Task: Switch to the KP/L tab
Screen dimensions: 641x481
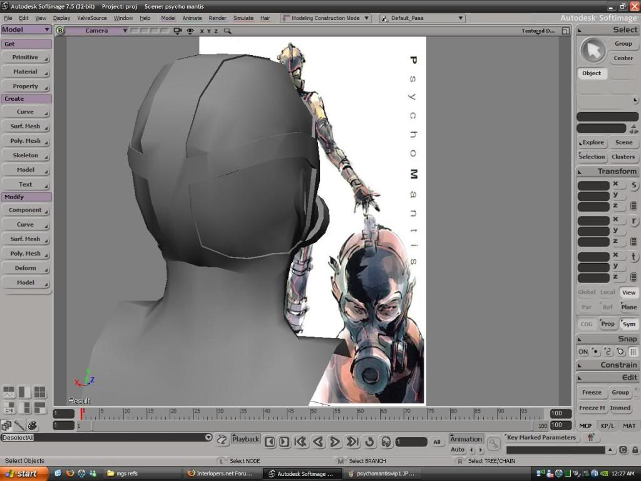Action: tap(607, 426)
